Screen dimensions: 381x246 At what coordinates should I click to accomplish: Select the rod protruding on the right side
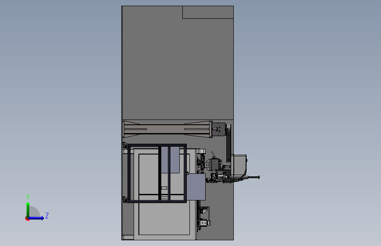(253, 177)
